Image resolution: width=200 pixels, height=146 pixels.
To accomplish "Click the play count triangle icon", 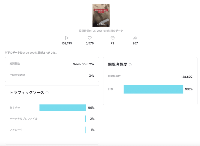I will pyautogui.click(x=66, y=38).
